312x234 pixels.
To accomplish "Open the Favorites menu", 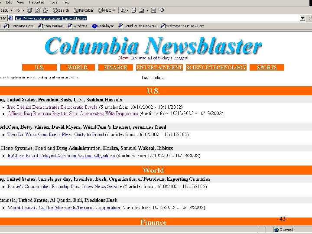I will 36,2.
